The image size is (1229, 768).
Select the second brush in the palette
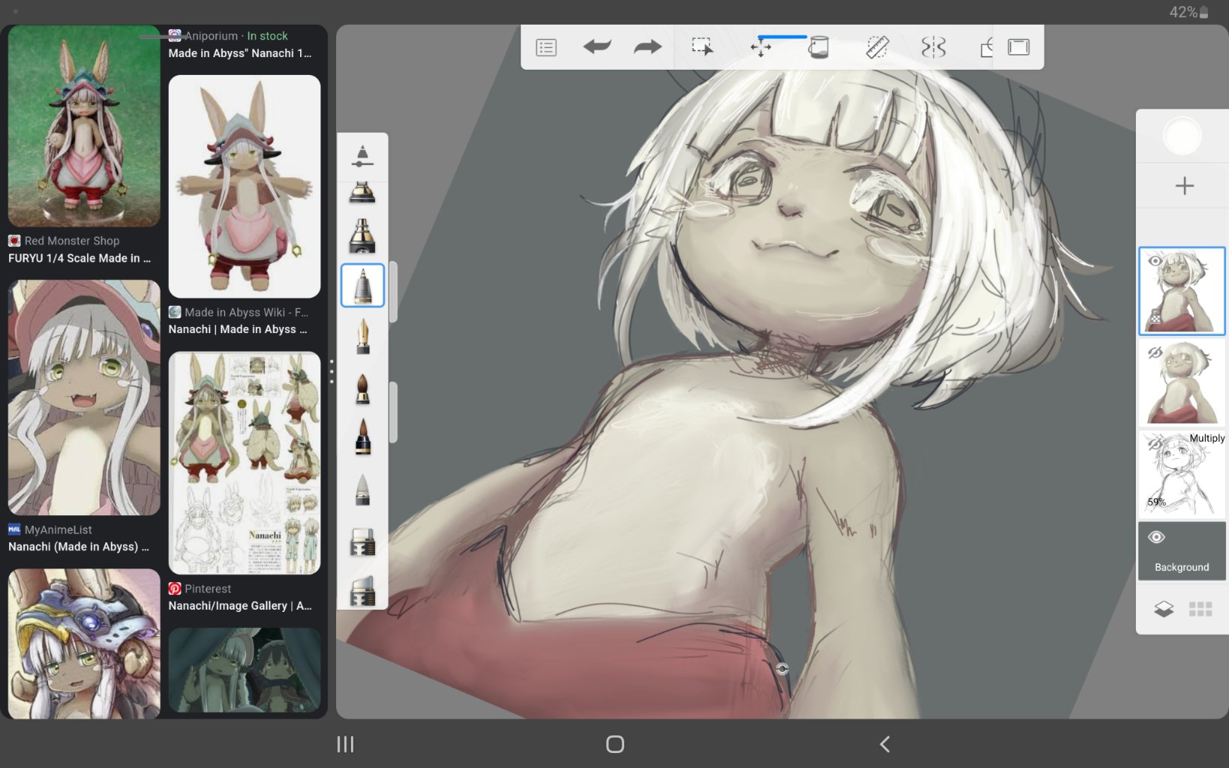coord(362,193)
